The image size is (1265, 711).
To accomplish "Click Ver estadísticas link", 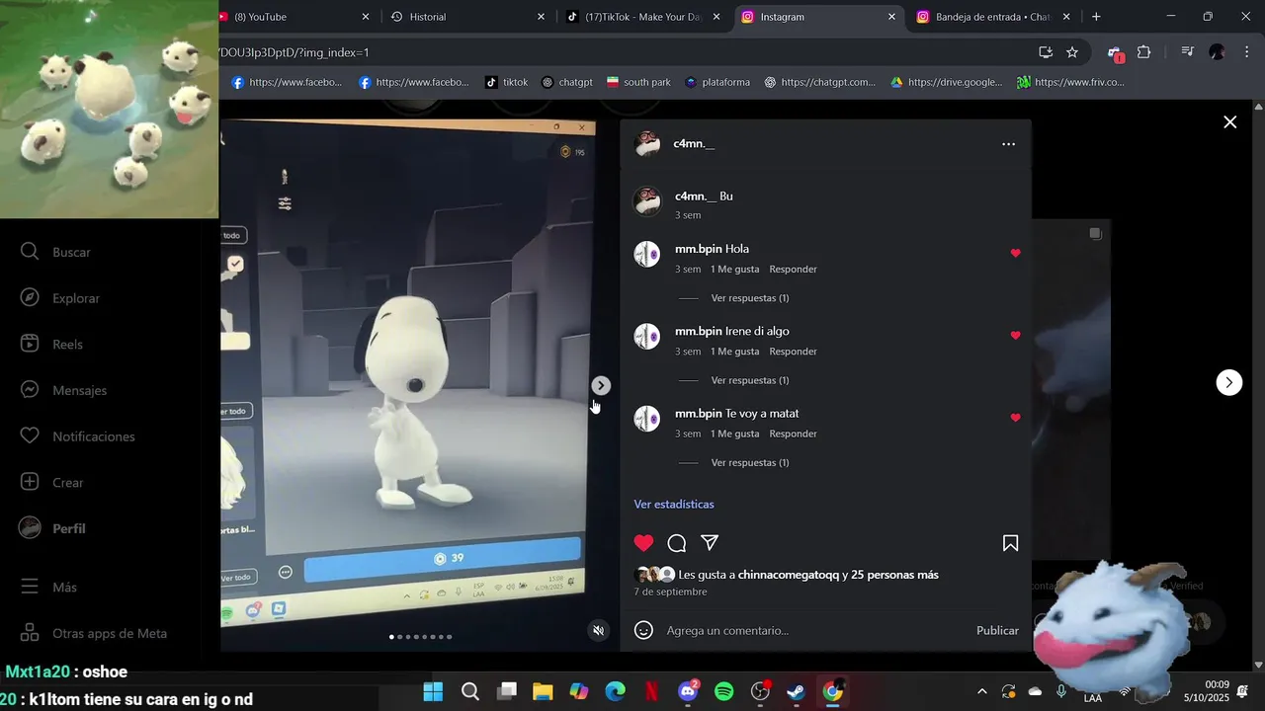I will (x=674, y=504).
